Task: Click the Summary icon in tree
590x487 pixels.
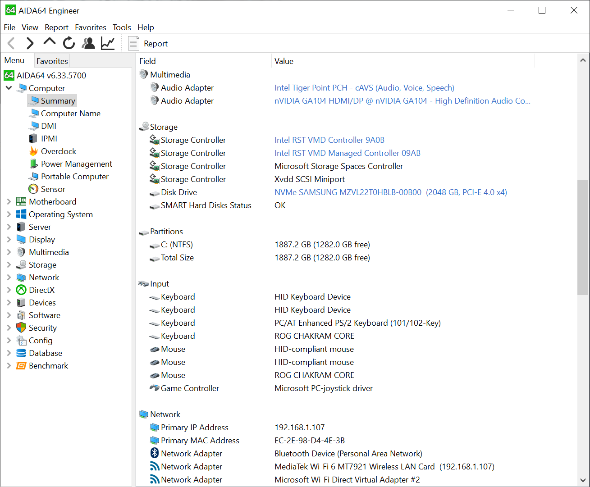Action: click(x=34, y=100)
